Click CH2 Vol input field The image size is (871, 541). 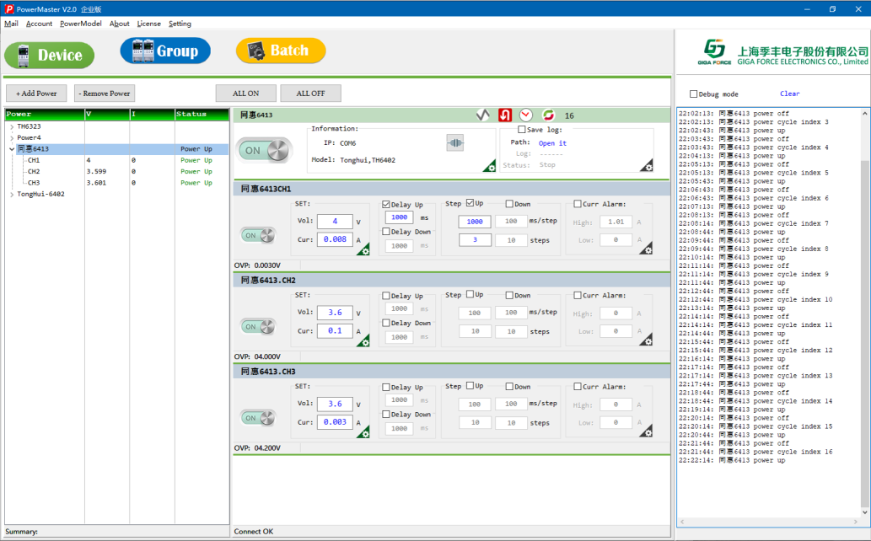coord(335,312)
